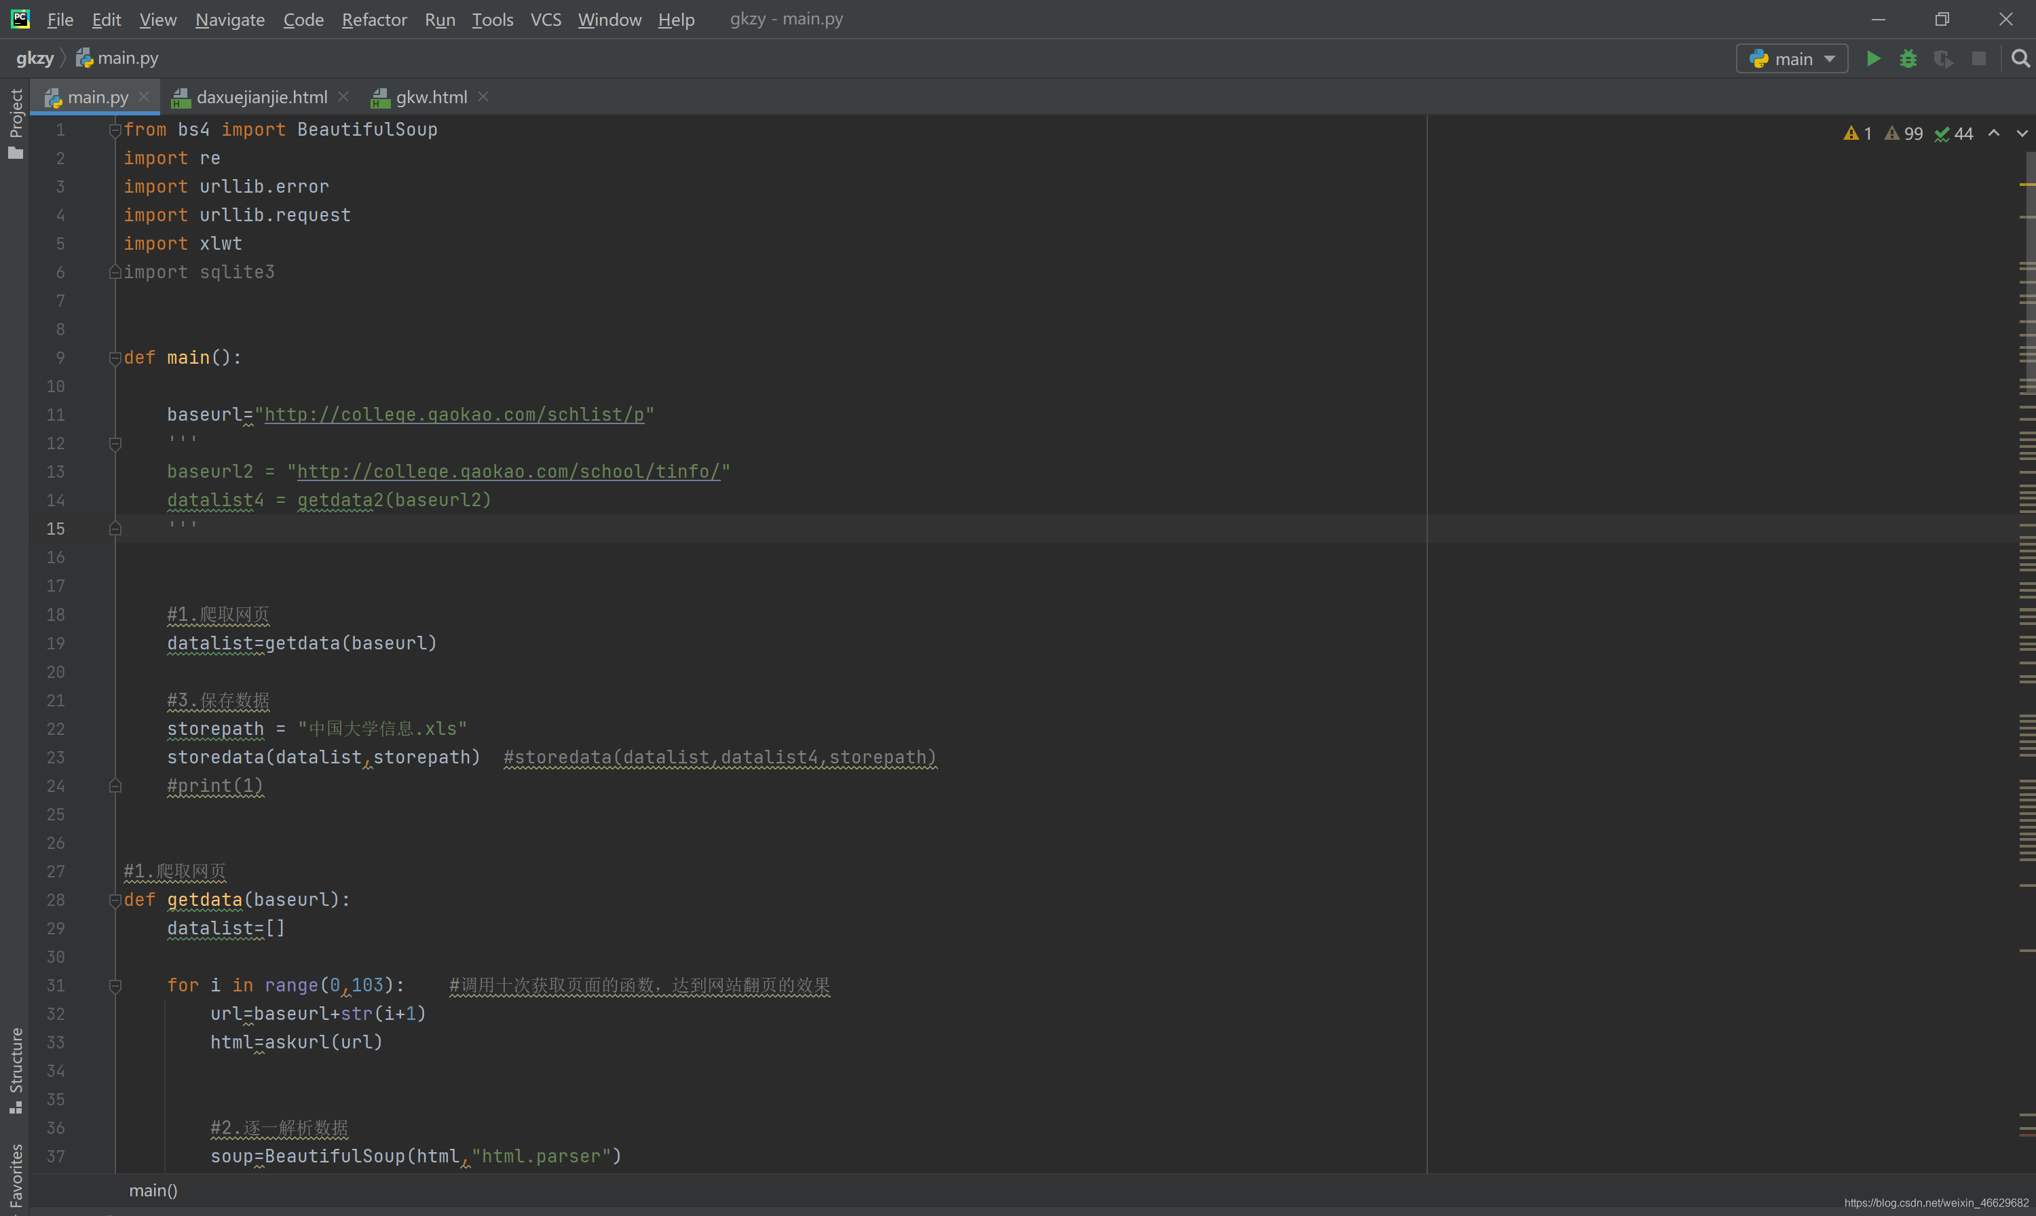This screenshot has width=2036, height=1216.
Task: Go to next highlighted error arrow
Action: 2022,134
